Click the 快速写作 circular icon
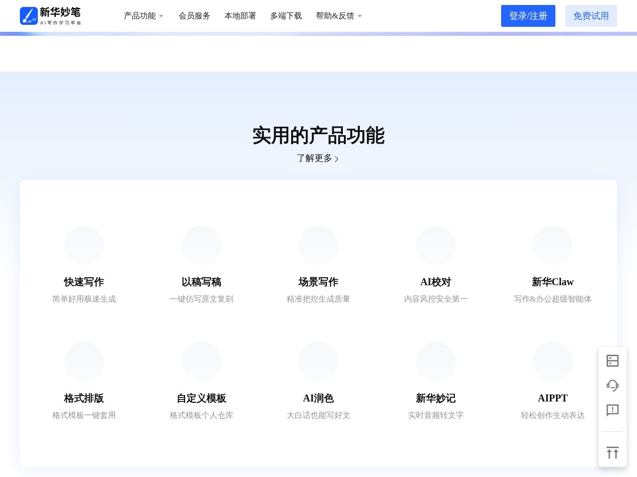 coord(84,245)
